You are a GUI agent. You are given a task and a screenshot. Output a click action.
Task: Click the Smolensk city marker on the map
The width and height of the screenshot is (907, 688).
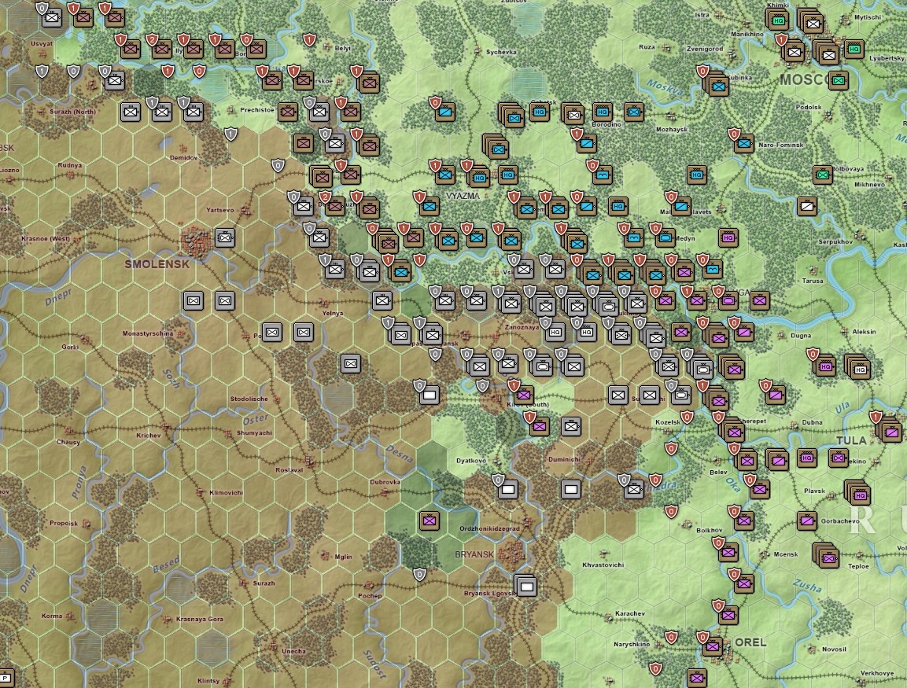point(197,240)
